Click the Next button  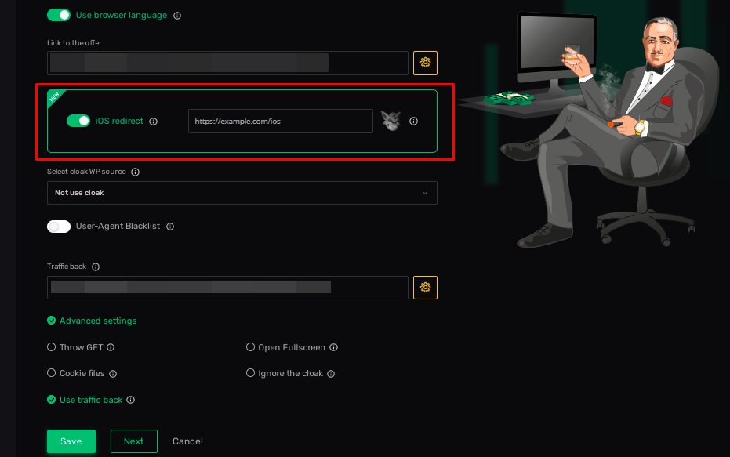pyautogui.click(x=133, y=441)
